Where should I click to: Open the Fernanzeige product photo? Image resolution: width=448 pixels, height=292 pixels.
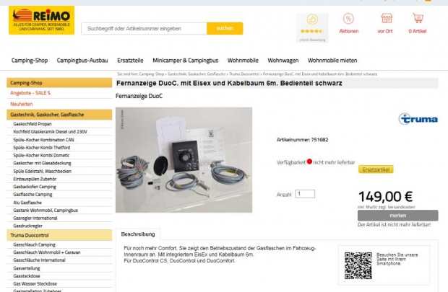(x=184, y=159)
